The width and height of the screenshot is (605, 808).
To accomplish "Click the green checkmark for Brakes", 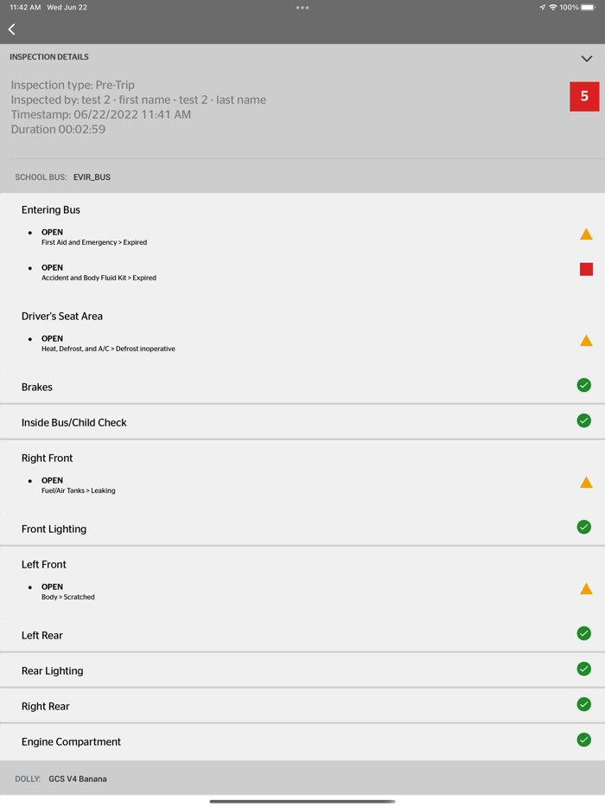I will pos(584,385).
